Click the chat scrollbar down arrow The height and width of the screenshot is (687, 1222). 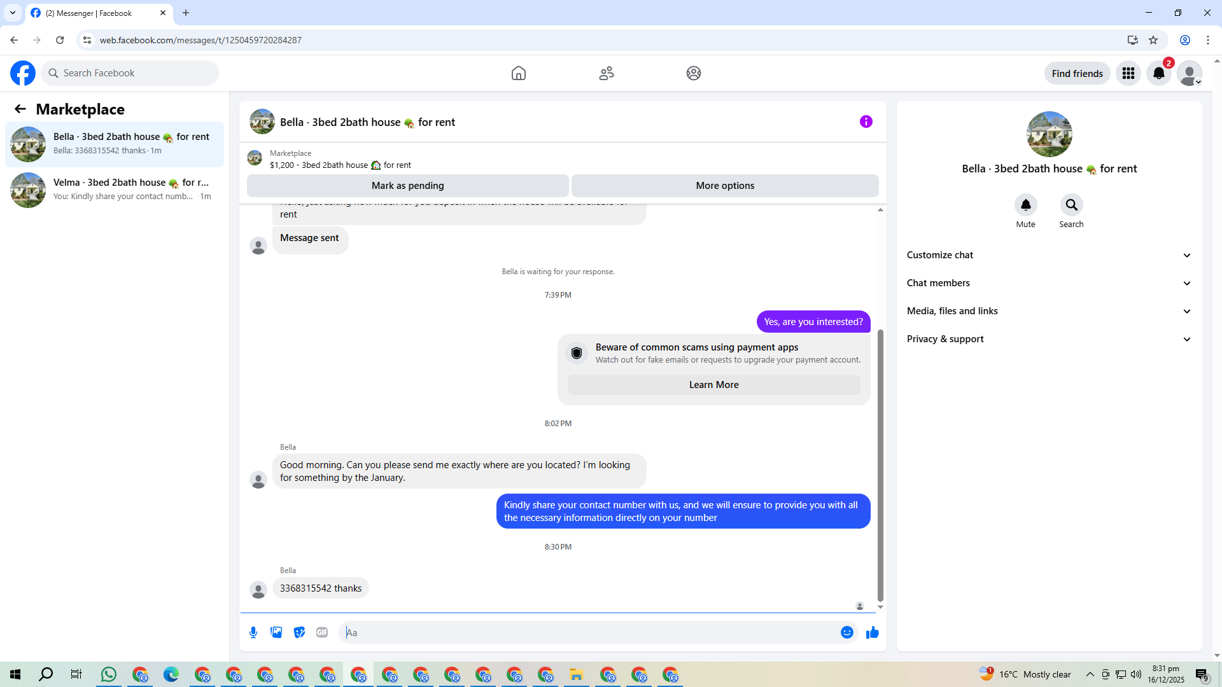tap(880, 607)
